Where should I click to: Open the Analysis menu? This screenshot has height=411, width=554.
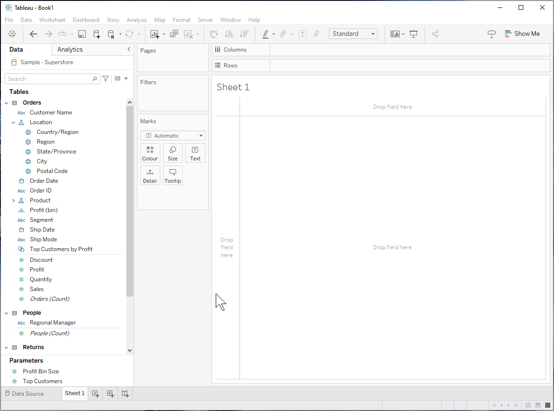pyautogui.click(x=137, y=20)
